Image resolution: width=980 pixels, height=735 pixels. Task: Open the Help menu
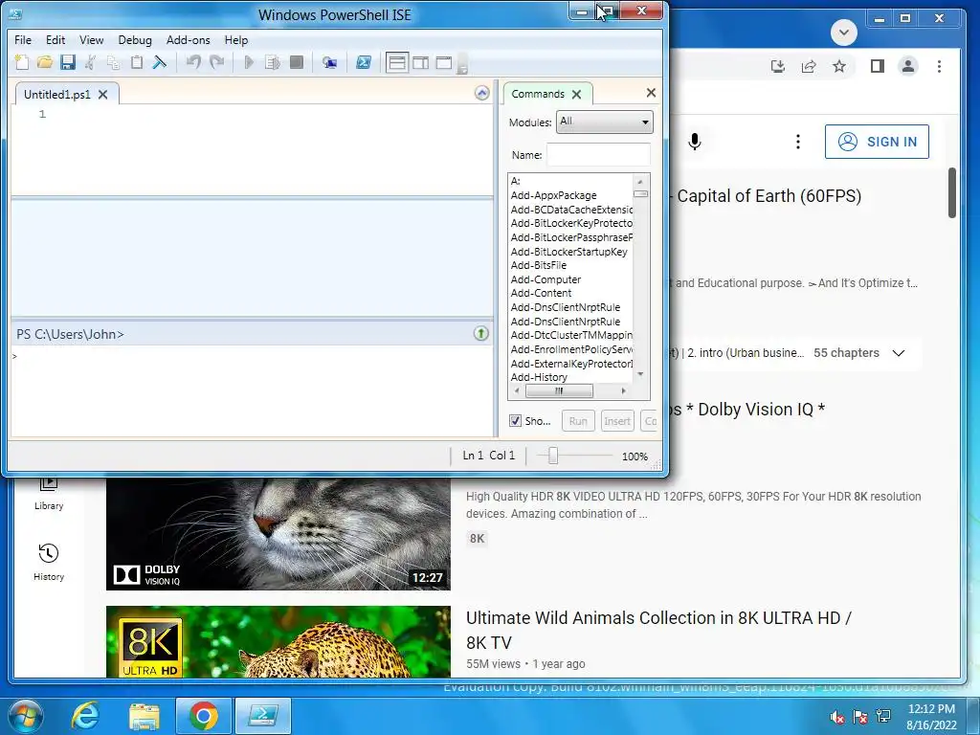(x=236, y=40)
